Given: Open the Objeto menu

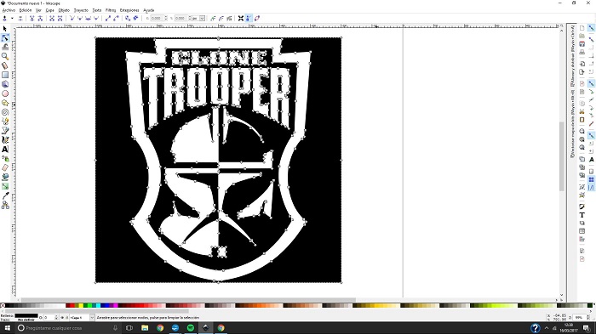Looking at the screenshot, I should click(64, 10).
